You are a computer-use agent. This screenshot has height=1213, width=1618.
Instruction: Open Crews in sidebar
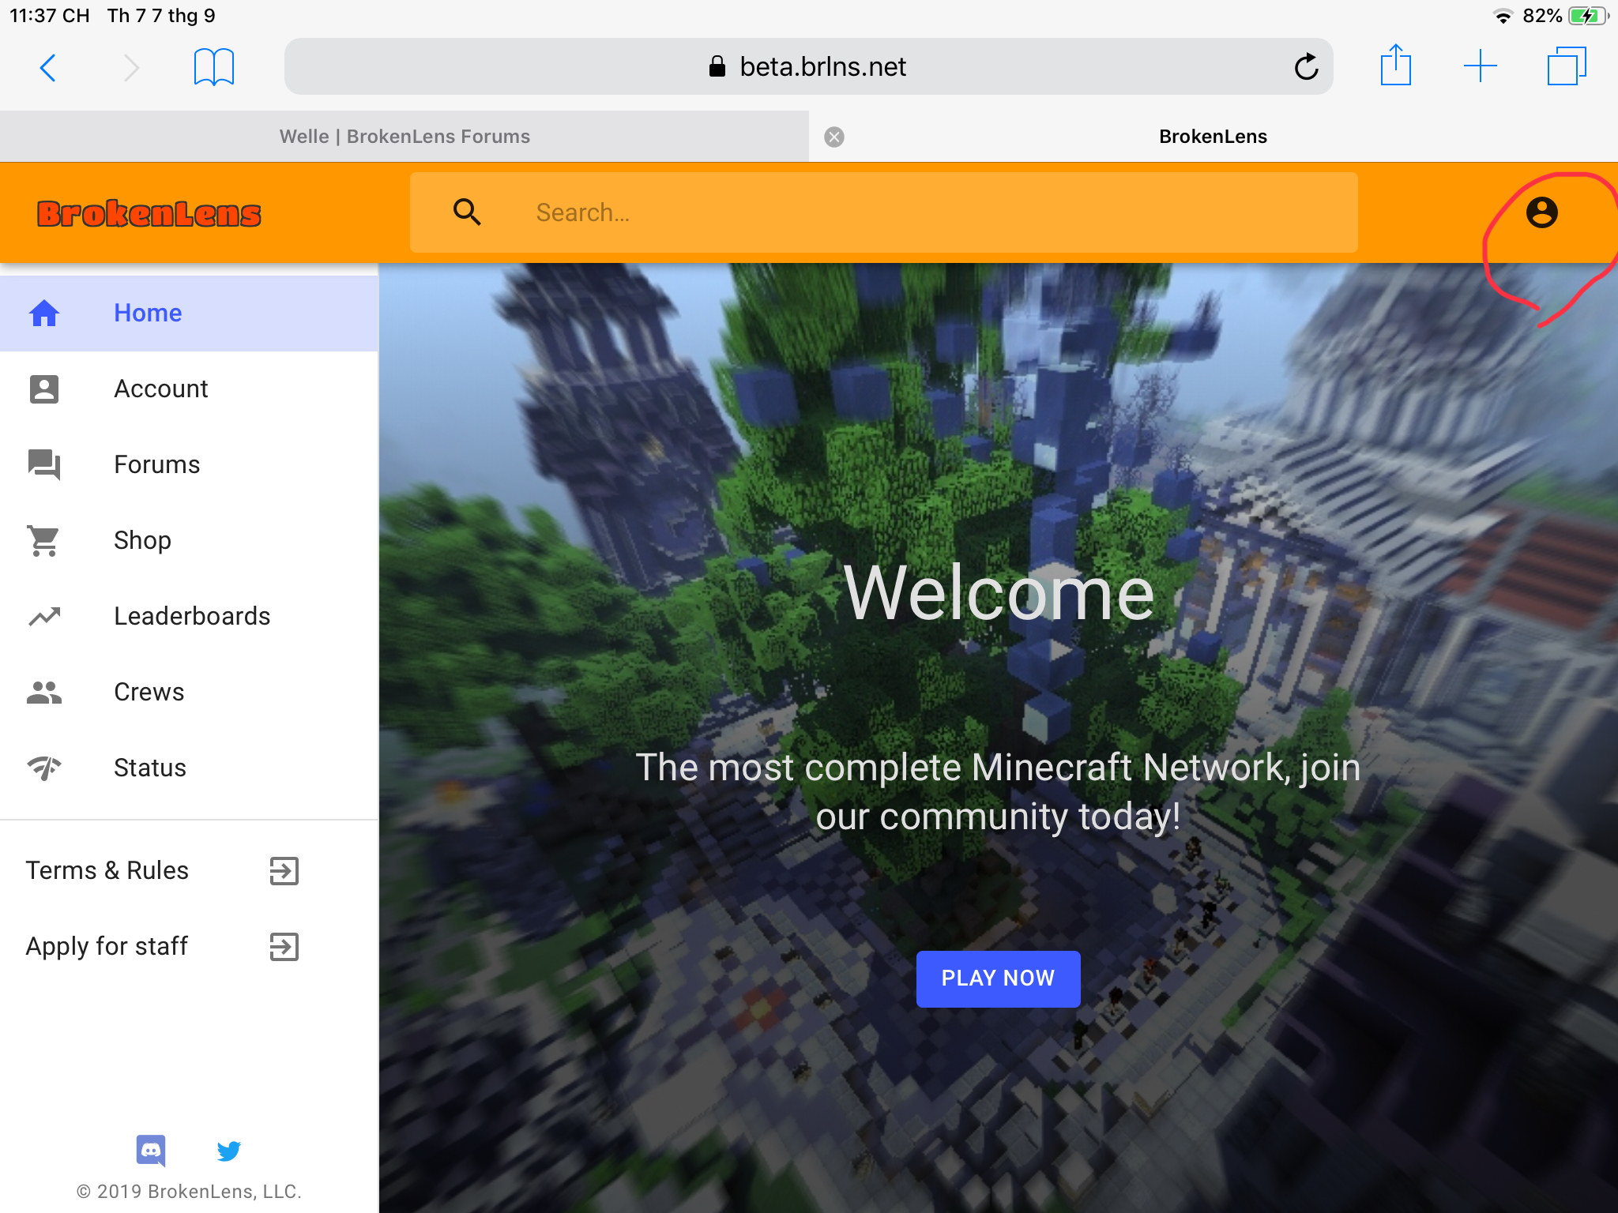coord(189,693)
